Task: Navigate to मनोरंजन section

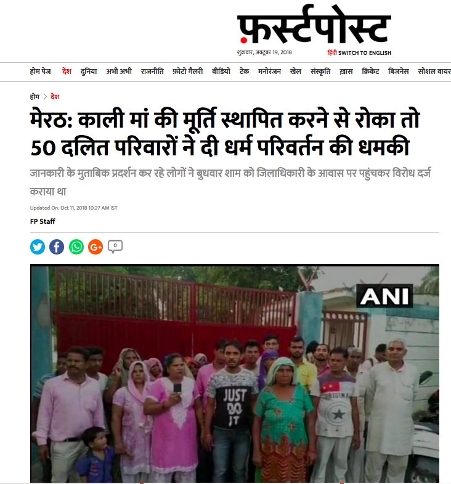Action: click(269, 72)
